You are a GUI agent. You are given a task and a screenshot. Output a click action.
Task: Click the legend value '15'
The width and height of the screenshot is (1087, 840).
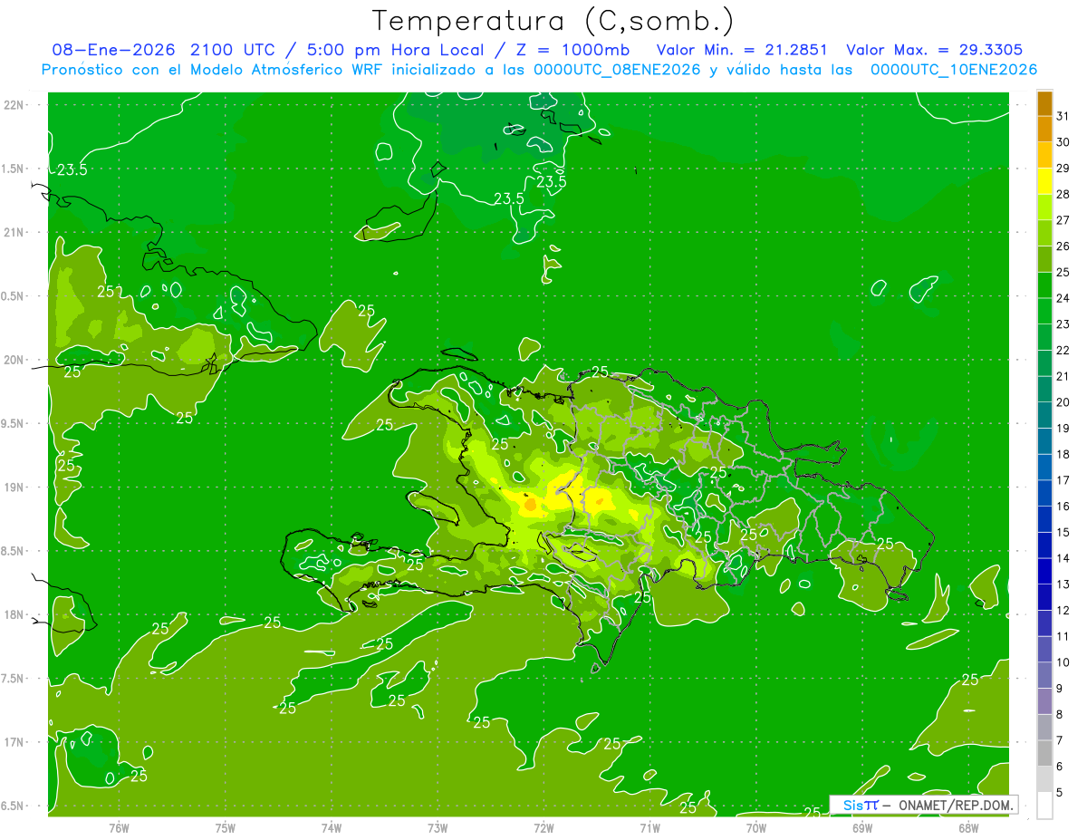(x=1063, y=532)
